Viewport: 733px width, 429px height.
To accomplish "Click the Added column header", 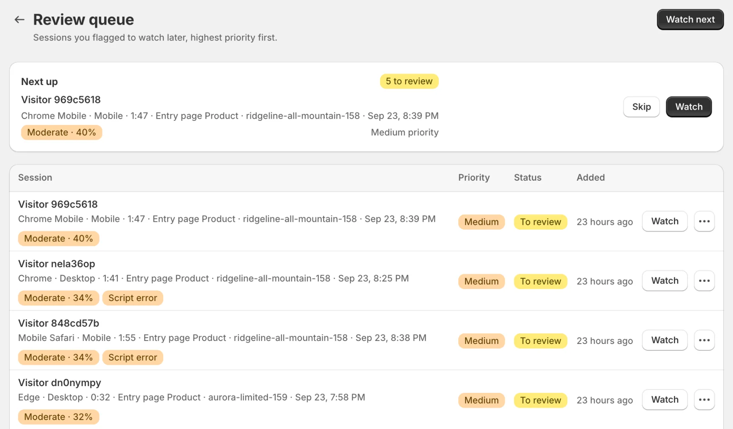I will click(591, 178).
